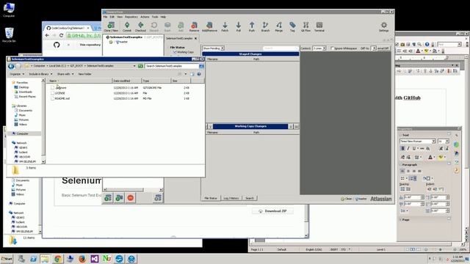The width and height of the screenshot is (470, 264).
Task: Click Chrome icon in the taskbar
Action: [58, 259]
